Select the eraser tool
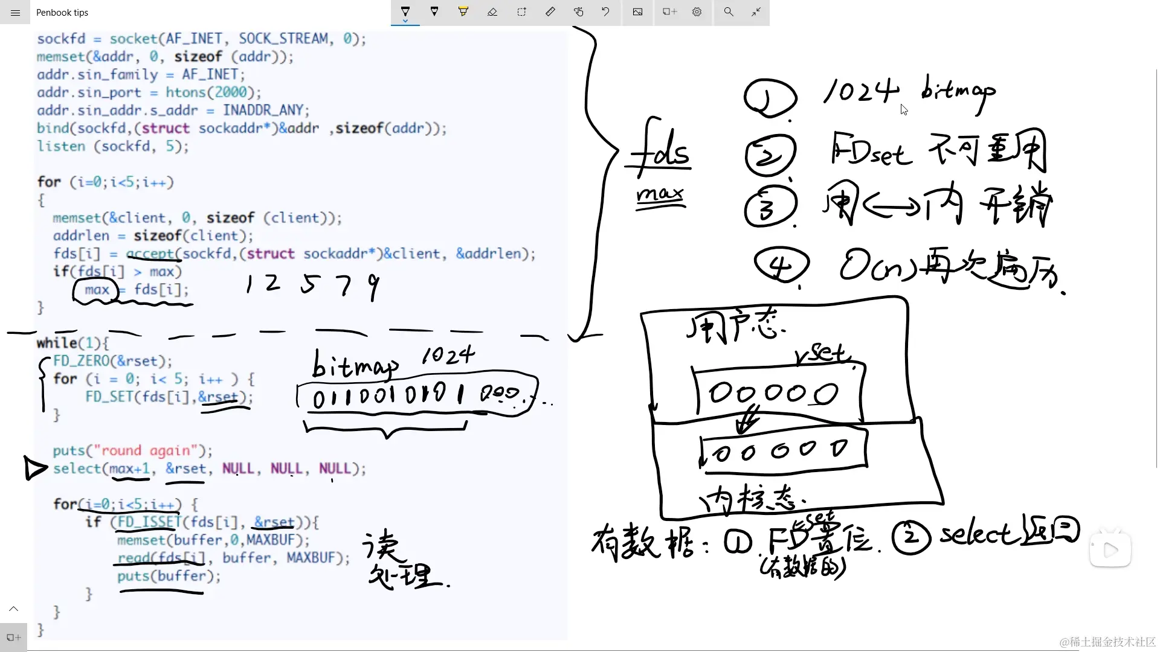 coord(492,11)
